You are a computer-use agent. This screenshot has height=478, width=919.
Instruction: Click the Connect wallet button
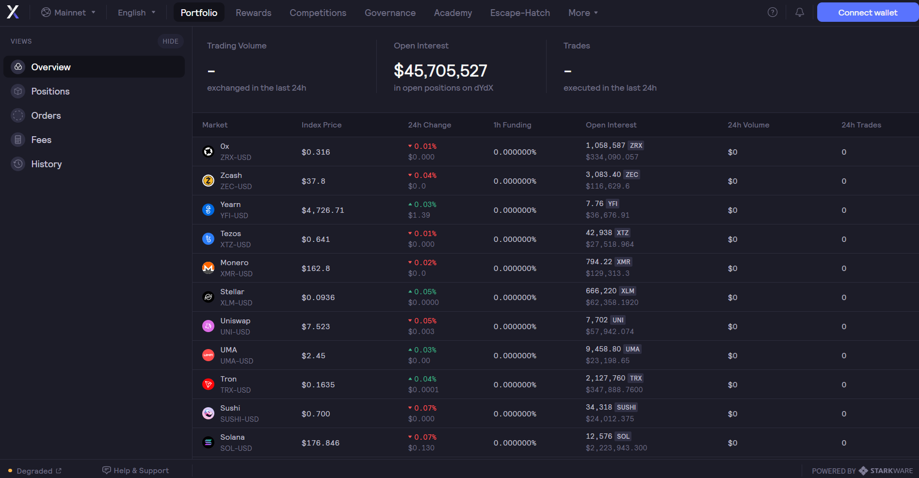(x=868, y=12)
